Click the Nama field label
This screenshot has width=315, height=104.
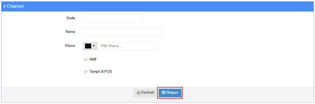(70, 32)
